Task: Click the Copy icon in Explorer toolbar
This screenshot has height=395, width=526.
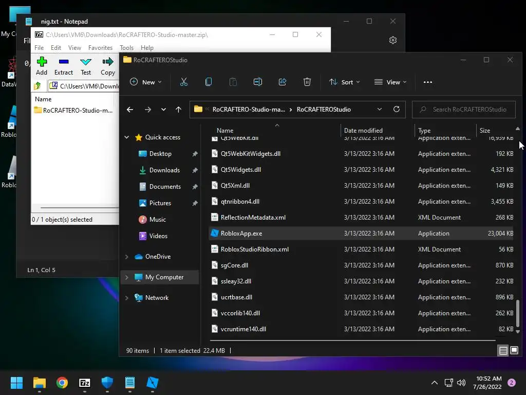Action: pos(209,82)
